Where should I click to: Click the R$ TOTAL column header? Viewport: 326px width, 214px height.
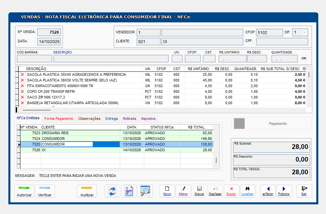click(197, 127)
